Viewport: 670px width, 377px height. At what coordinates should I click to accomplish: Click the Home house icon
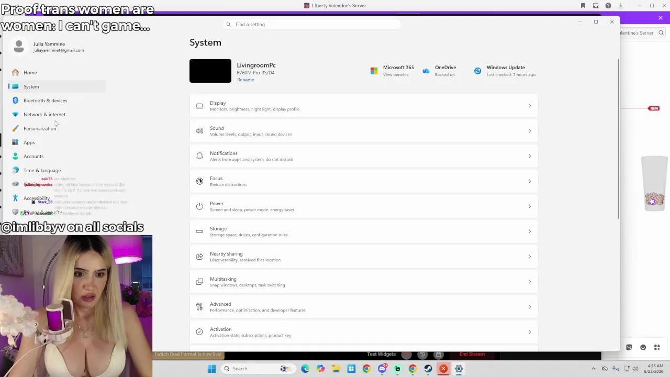tap(15, 73)
